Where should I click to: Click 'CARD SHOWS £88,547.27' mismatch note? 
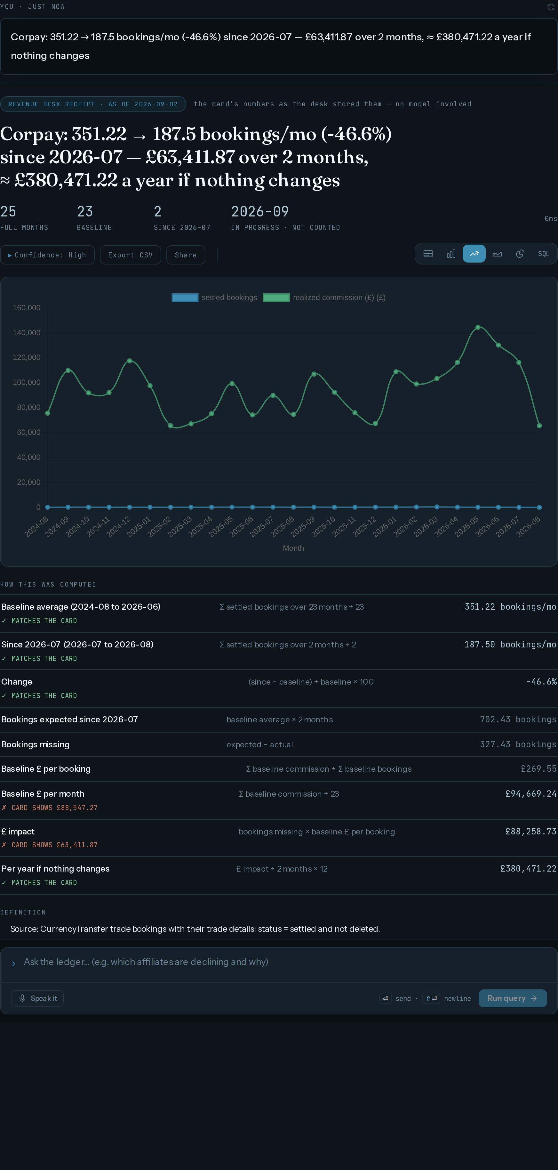(x=50, y=808)
